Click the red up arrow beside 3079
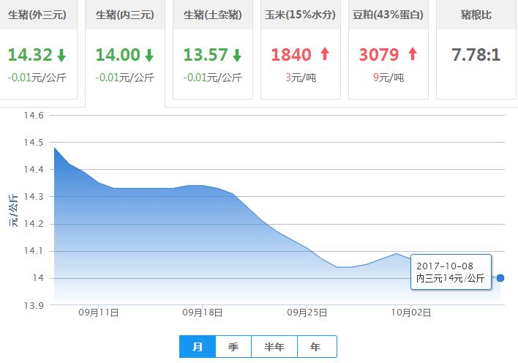518x363 pixels. click(x=412, y=54)
